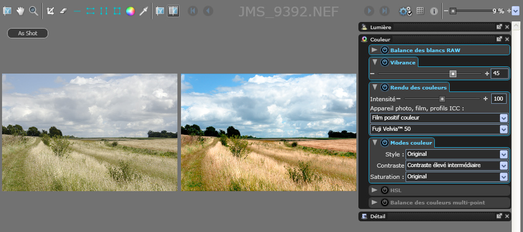Toggle Rendu des couleurs power button
This screenshot has height=232, width=523.
pyautogui.click(x=385, y=87)
